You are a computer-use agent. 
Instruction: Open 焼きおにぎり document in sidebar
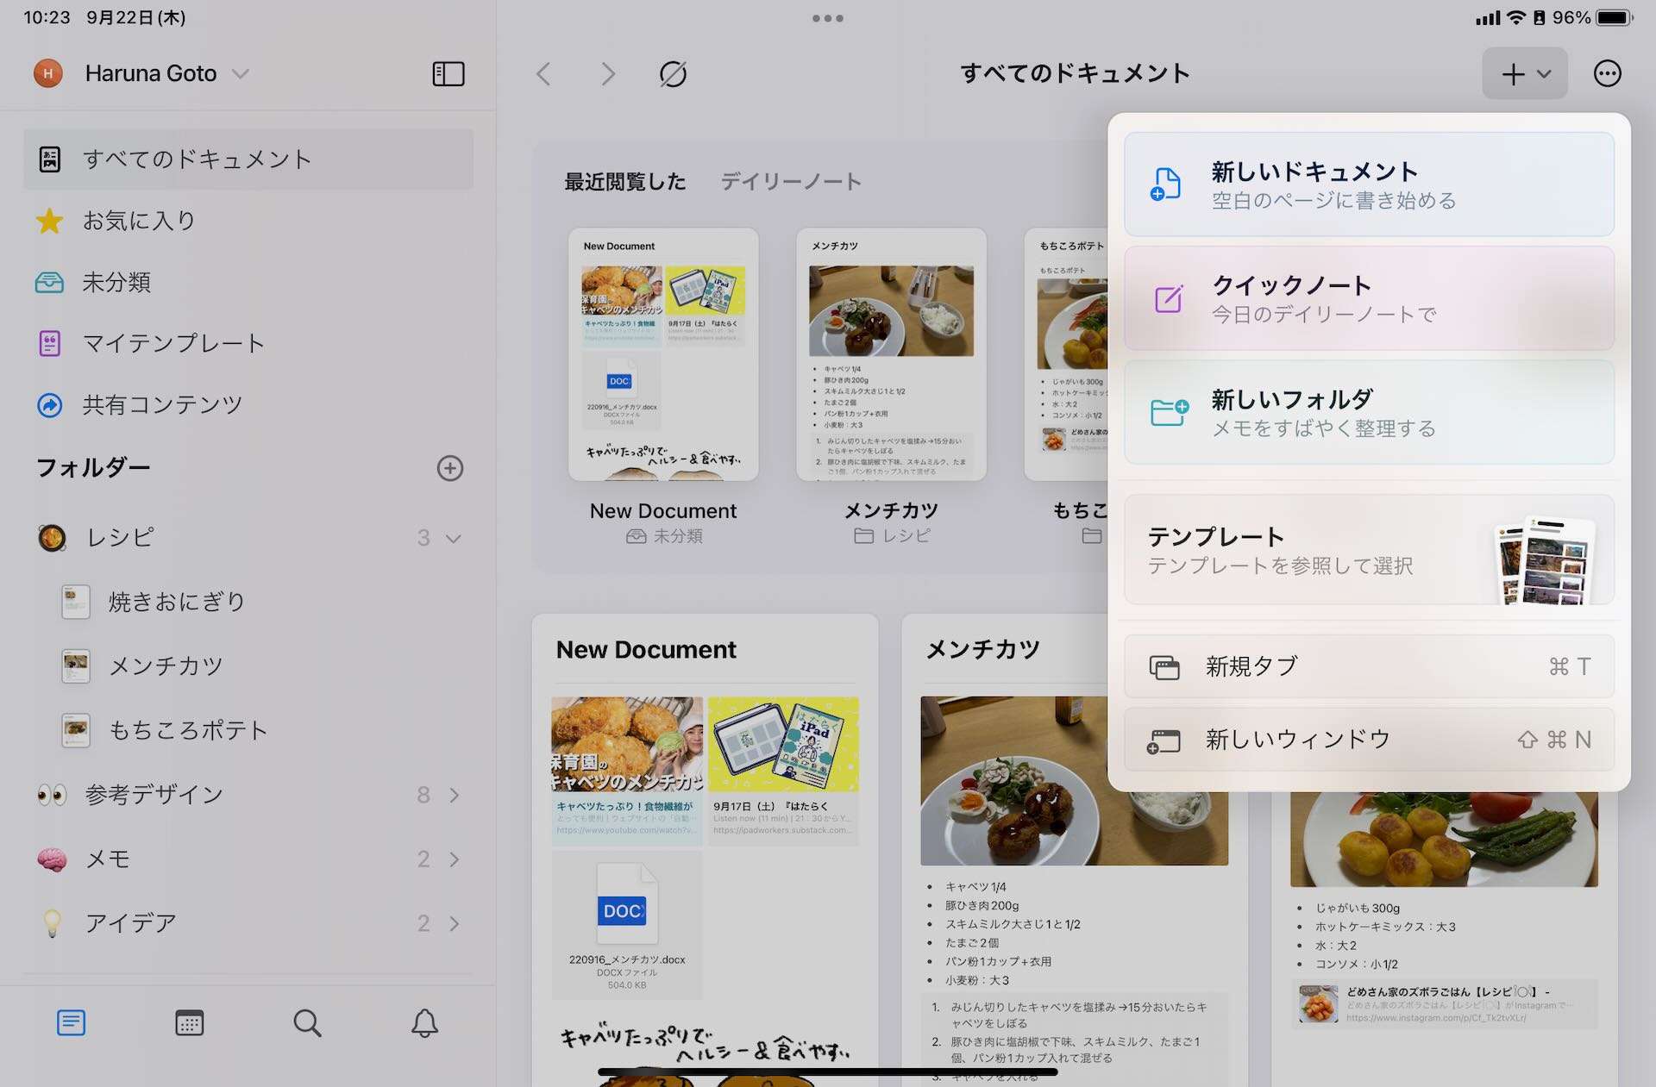tap(248, 602)
